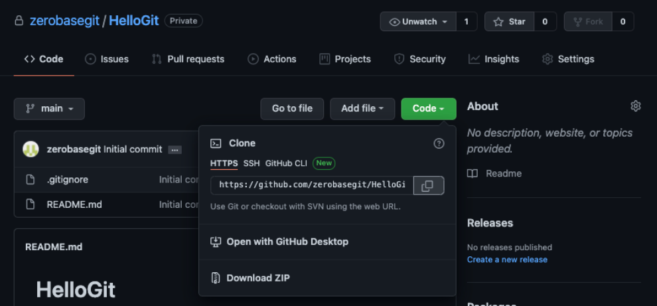Open the README.md file in list
The image size is (657, 306).
click(74, 204)
